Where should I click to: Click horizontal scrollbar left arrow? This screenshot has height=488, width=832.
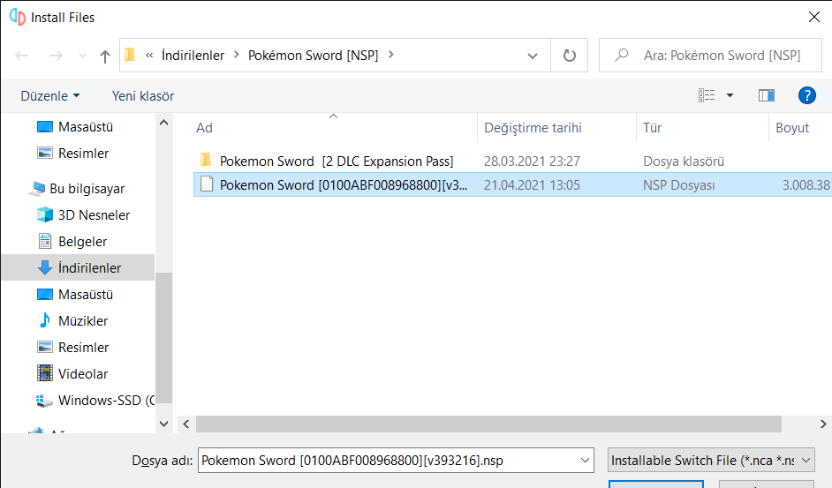186,424
